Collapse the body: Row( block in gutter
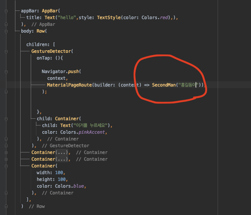251x215 pixels. click(6, 31)
